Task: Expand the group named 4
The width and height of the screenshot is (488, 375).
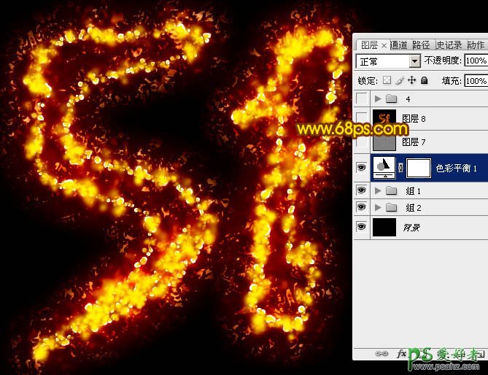Action: click(x=378, y=98)
